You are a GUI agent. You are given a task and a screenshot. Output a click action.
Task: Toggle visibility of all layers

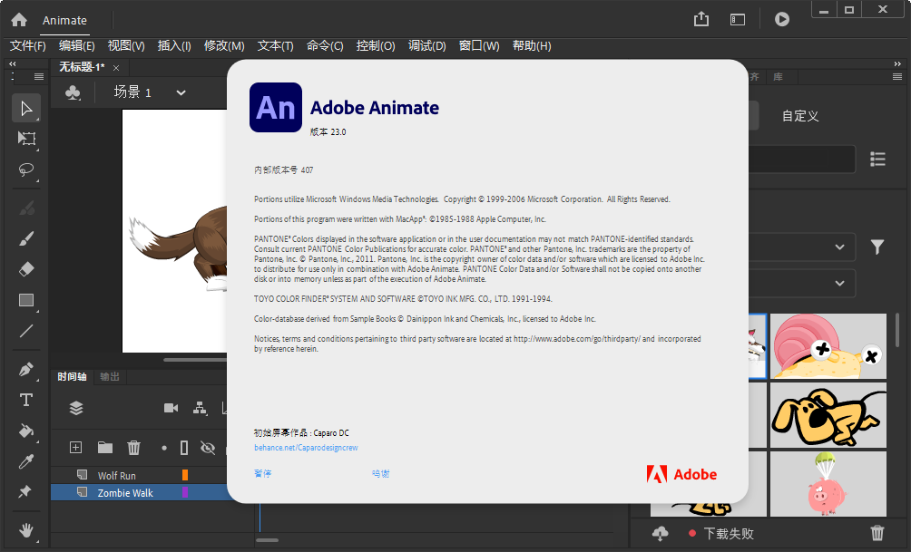point(208,447)
